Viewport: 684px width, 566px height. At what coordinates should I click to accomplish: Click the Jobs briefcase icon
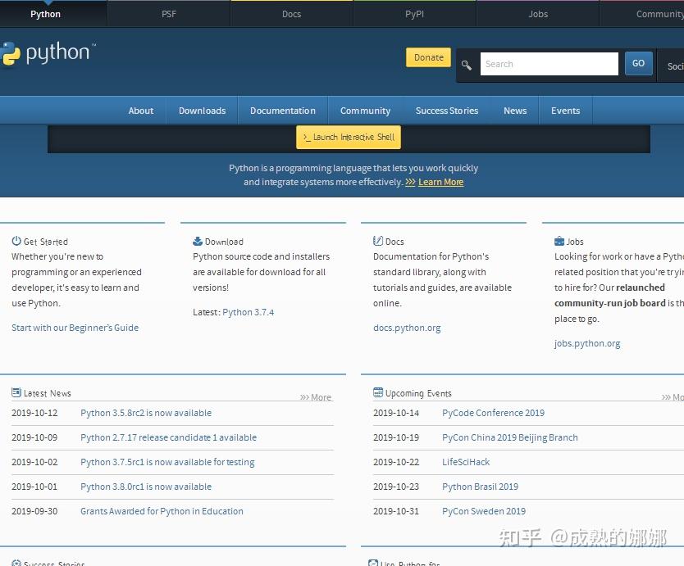(x=559, y=241)
